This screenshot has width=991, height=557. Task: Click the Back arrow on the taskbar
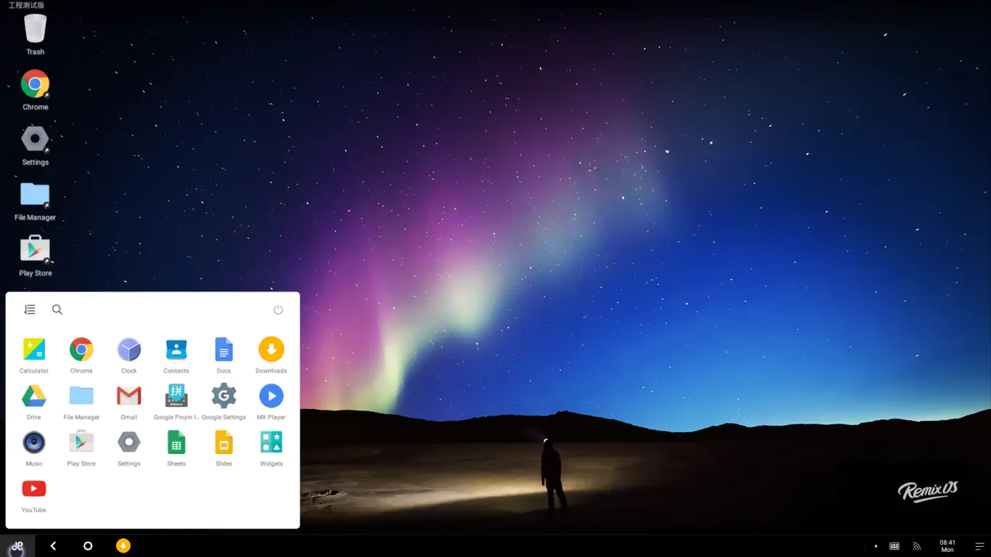pos(53,546)
